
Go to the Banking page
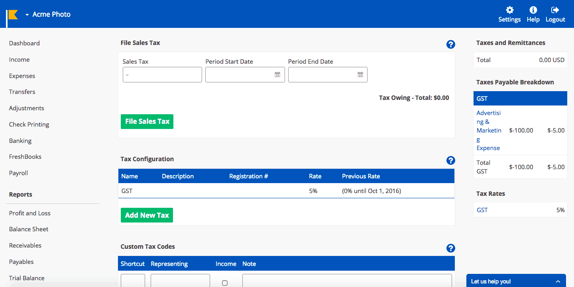click(20, 141)
